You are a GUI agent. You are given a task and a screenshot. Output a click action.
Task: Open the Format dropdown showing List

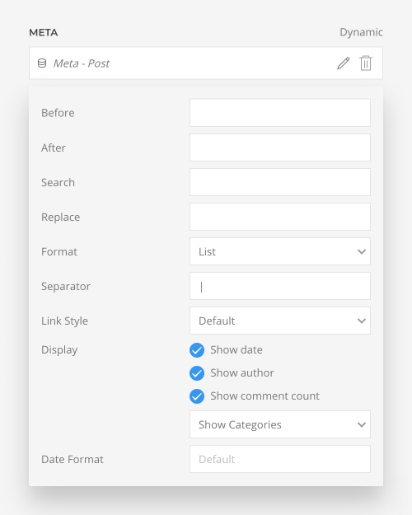280,251
